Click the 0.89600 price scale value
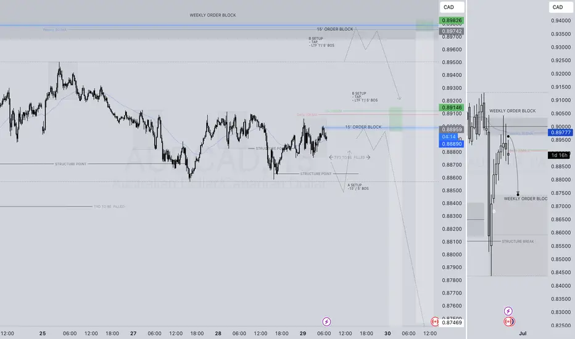 [x=452, y=49]
